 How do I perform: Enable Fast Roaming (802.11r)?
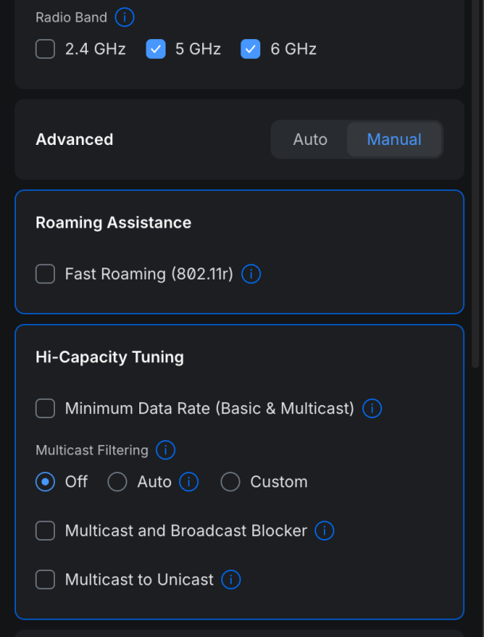(45, 274)
